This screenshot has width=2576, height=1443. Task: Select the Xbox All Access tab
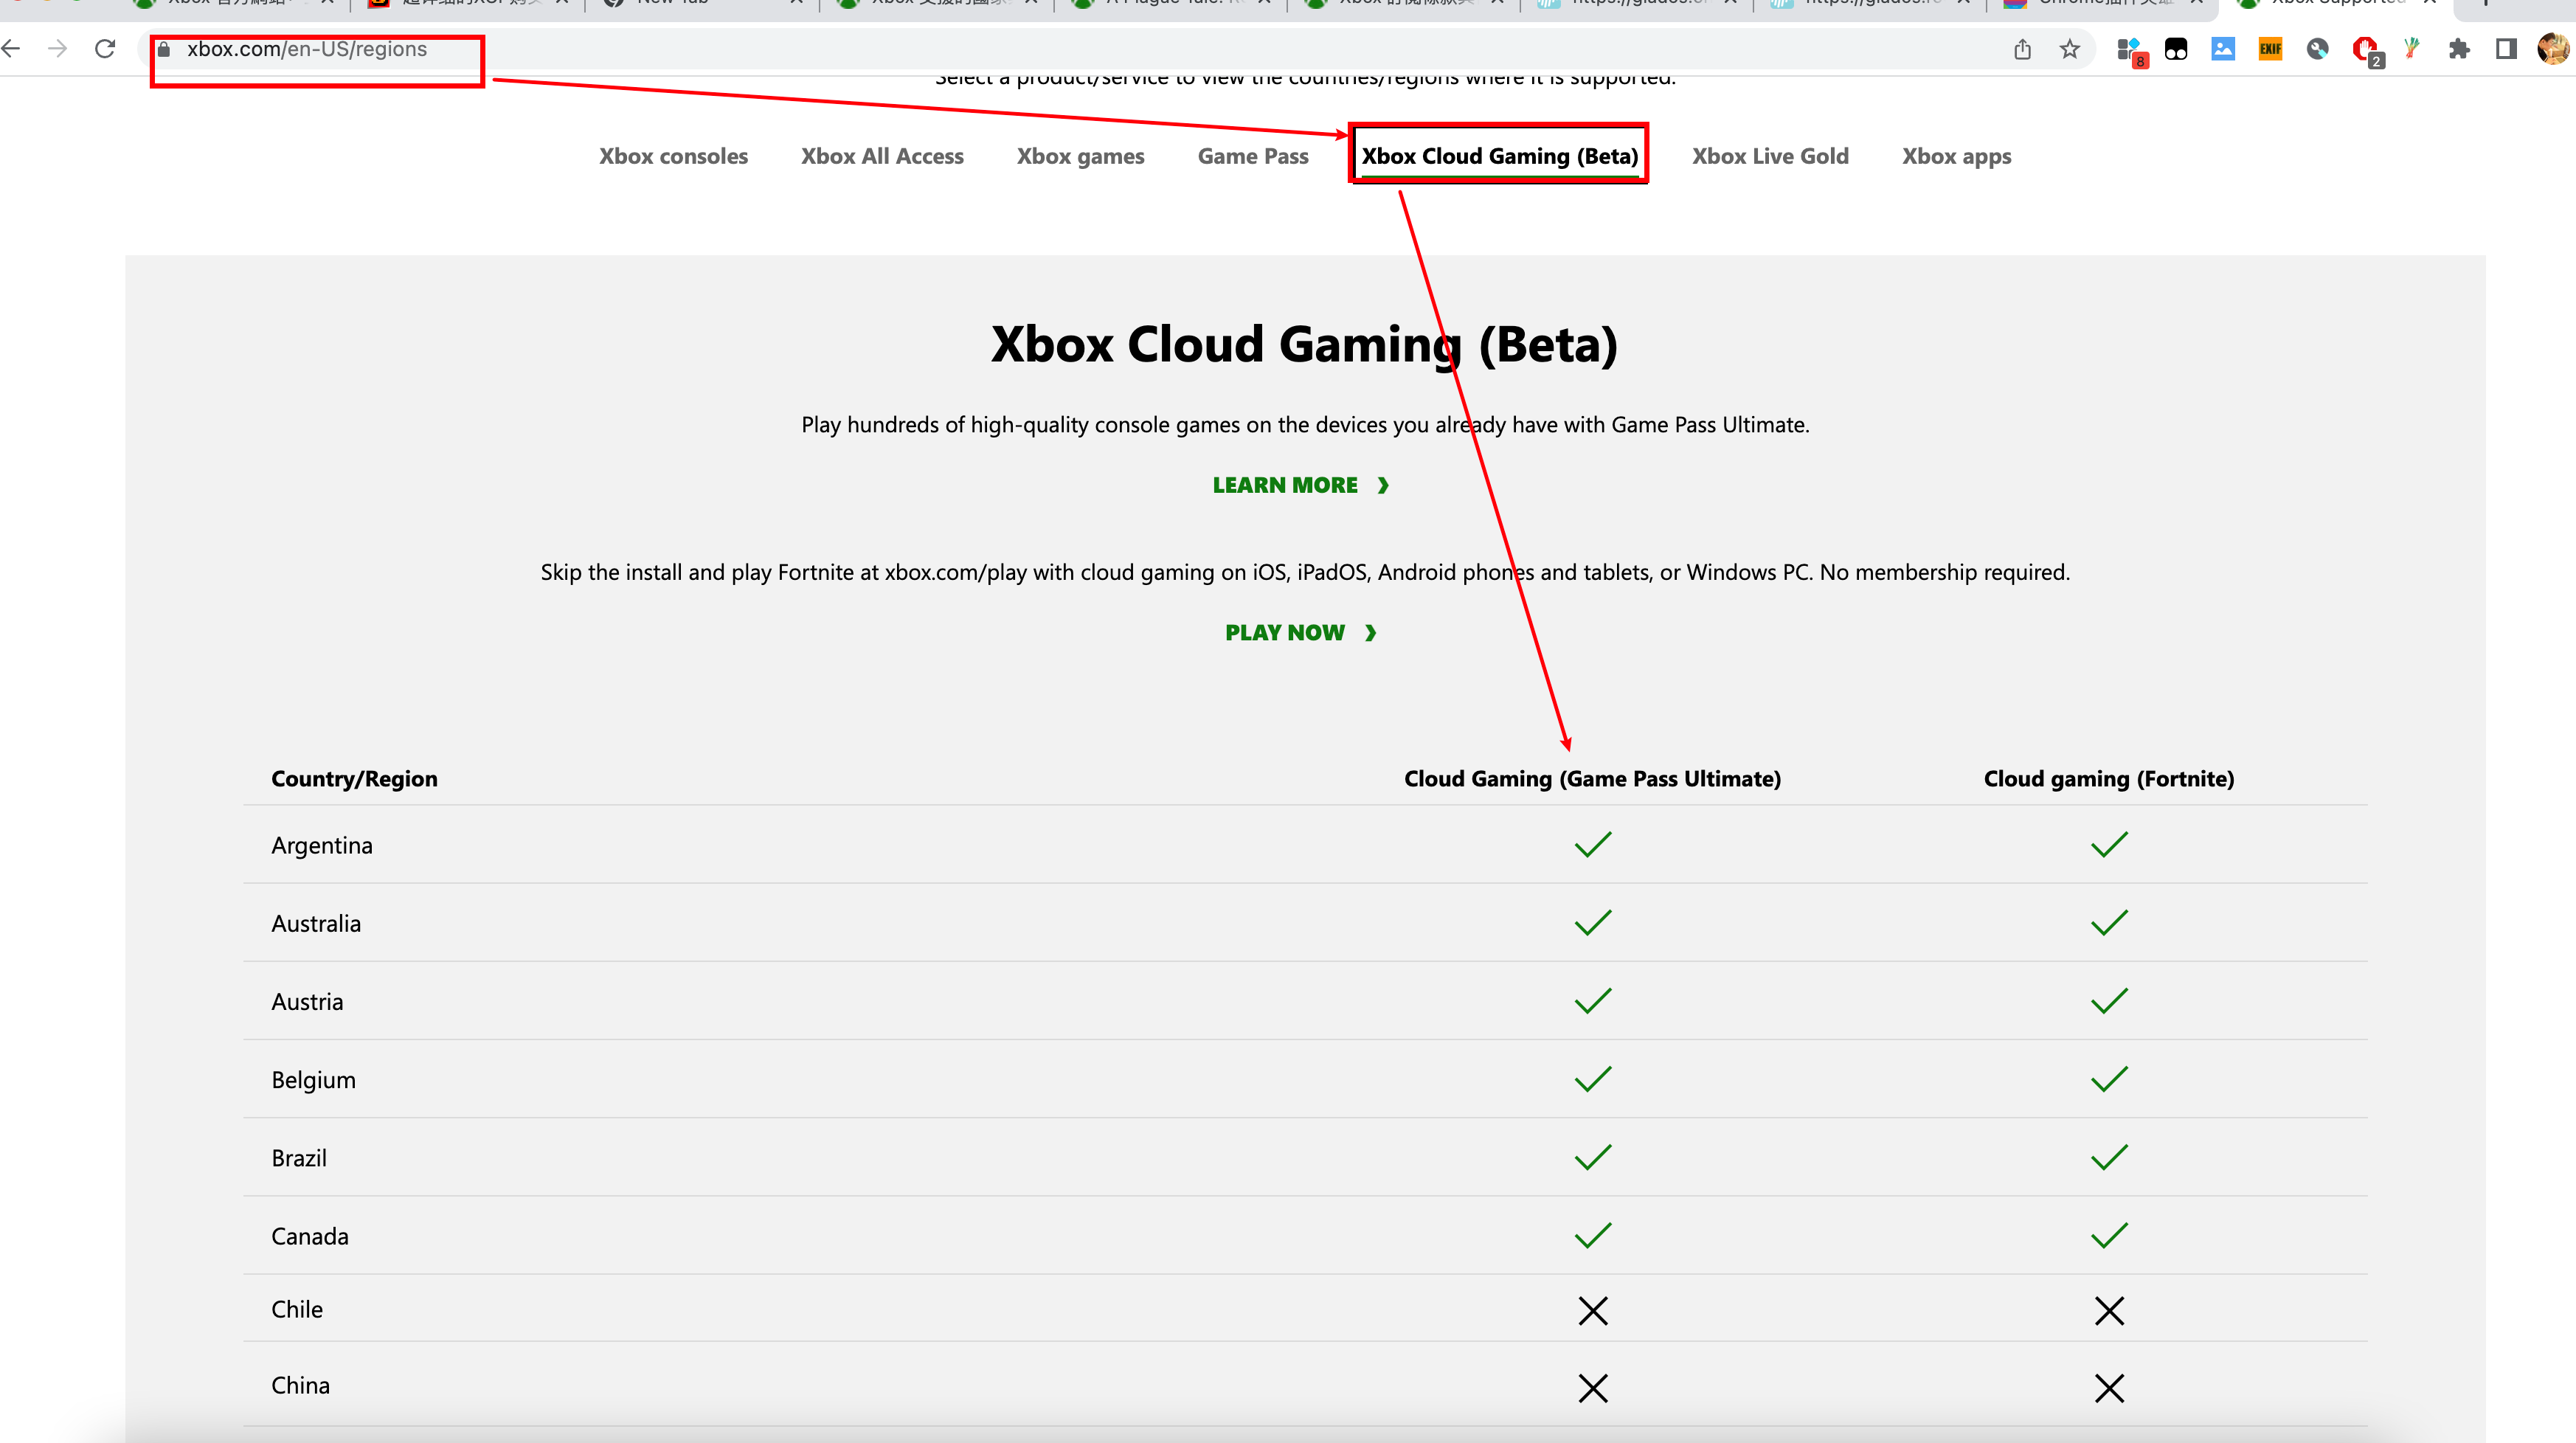tap(881, 156)
